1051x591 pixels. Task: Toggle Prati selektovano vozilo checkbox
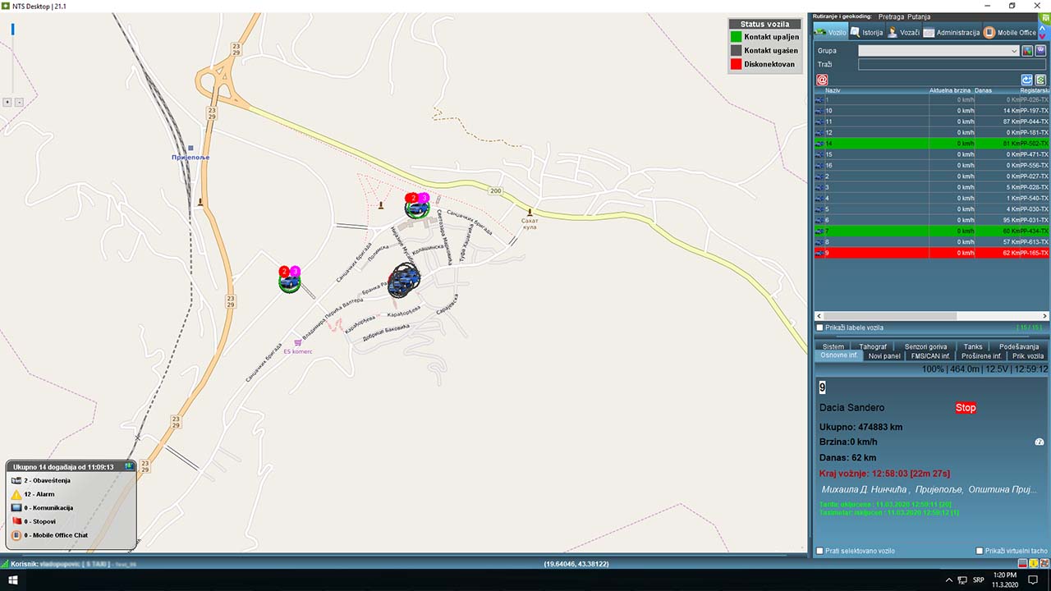[x=819, y=551]
